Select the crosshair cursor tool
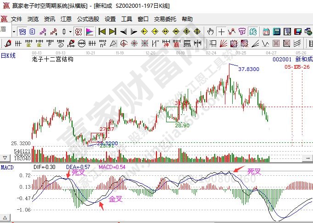Viewport: 313px width, 223px height. [x=222, y=32]
